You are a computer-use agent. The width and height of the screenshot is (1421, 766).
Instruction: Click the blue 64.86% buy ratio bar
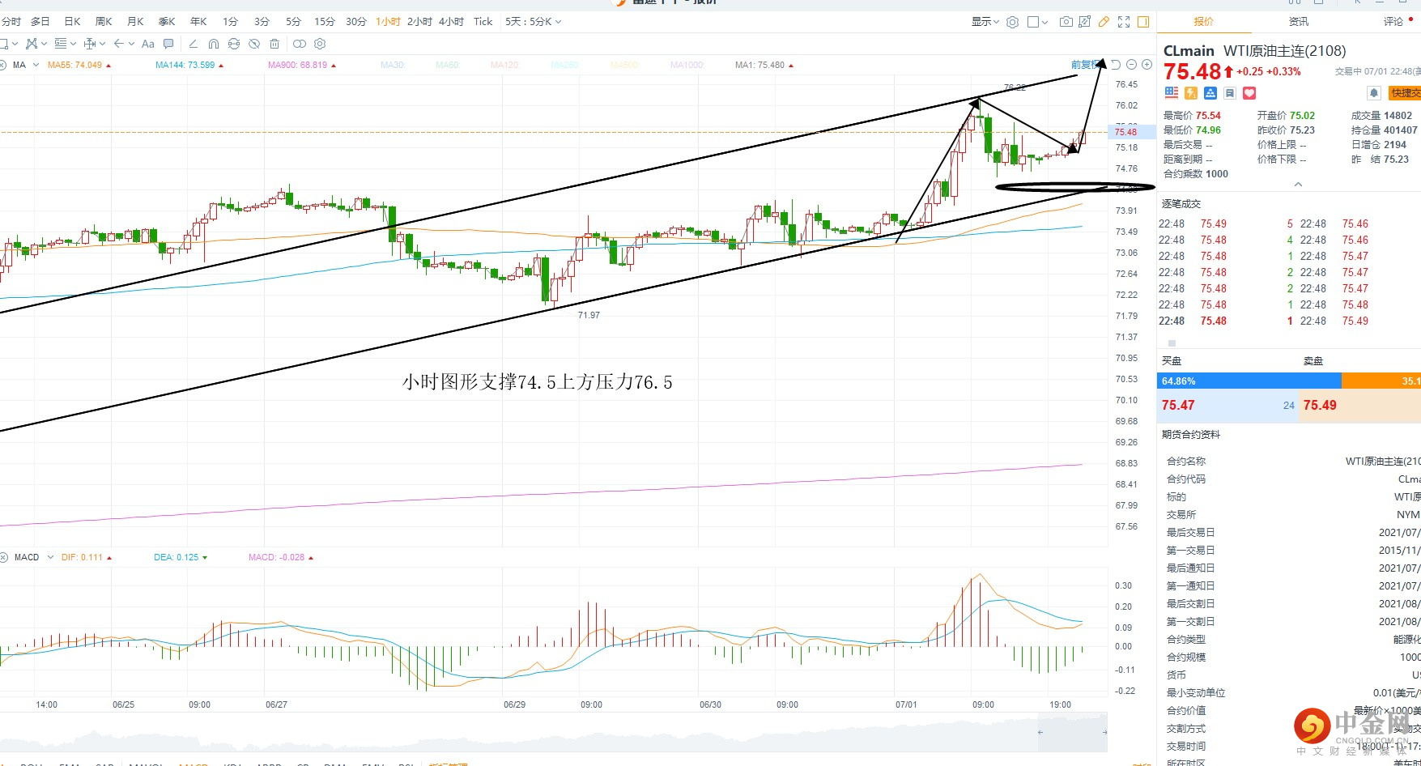[x=1249, y=381]
